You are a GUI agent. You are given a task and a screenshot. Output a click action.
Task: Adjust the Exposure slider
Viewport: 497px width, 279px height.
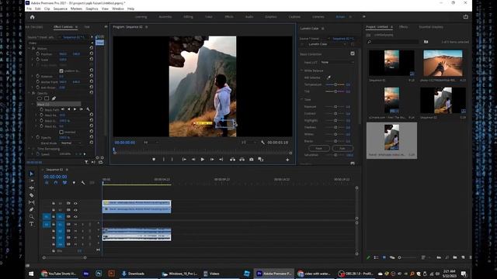pyautogui.click(x=335, y=107)
